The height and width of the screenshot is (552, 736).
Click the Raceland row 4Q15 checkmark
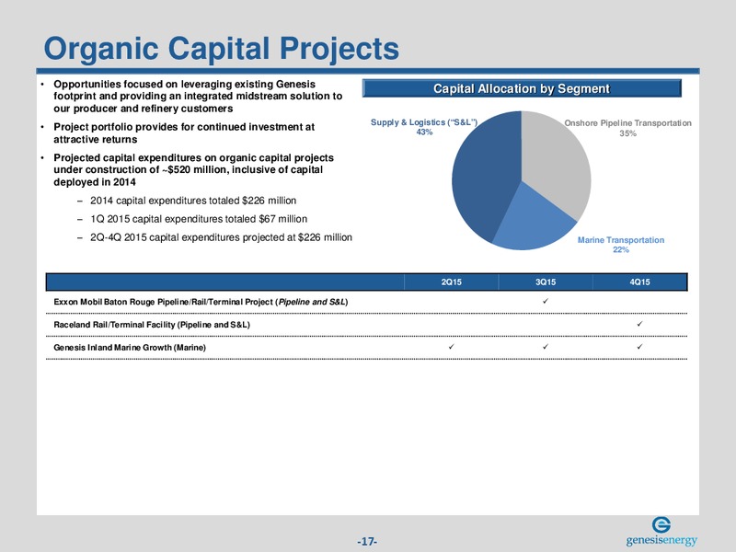639,324
